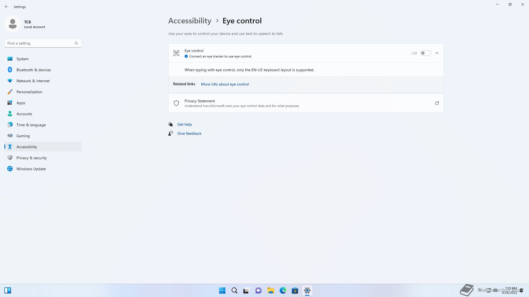Viewport: 529px width, 297px height.
Task: Open the Widgets button on the taskbar
Action: (x=8, y=290)
